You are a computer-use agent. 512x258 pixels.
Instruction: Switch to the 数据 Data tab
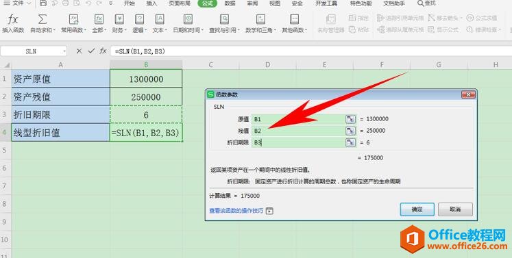tap(230, 3)
